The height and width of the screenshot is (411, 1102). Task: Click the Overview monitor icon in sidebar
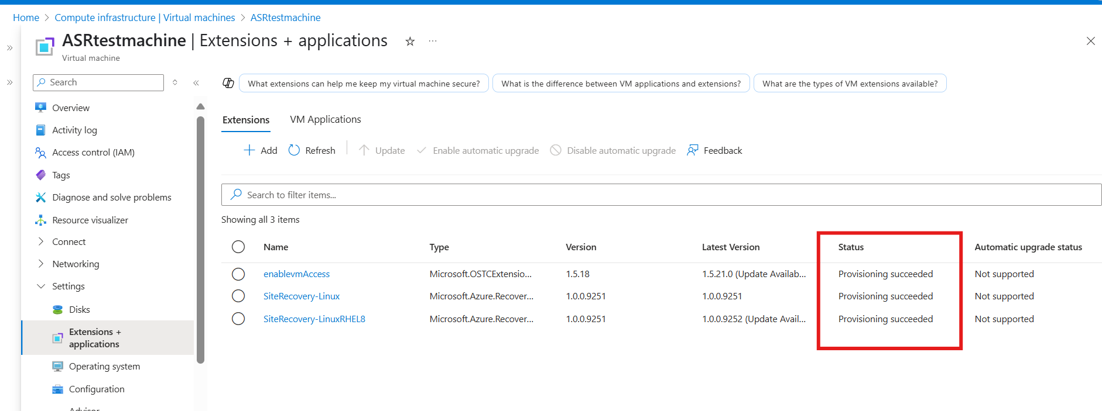(x=40, y=108)
